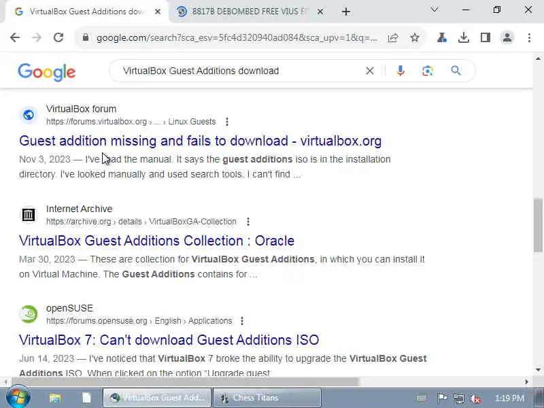Open the Chrome profile avatar

point(507,37)
